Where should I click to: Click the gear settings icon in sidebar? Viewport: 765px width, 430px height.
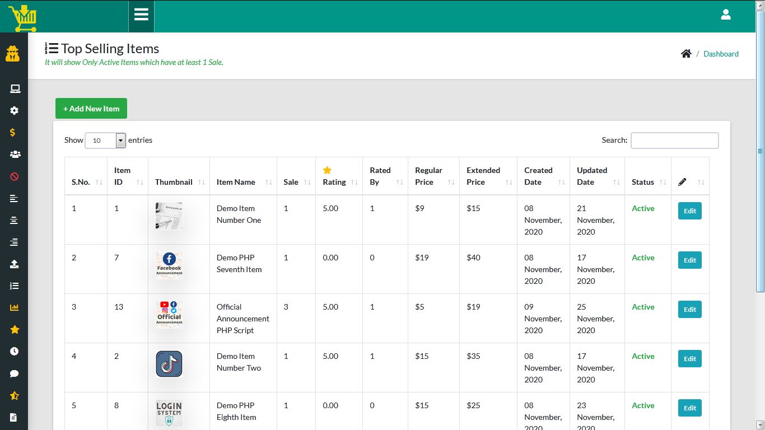[x=15, y=111]
